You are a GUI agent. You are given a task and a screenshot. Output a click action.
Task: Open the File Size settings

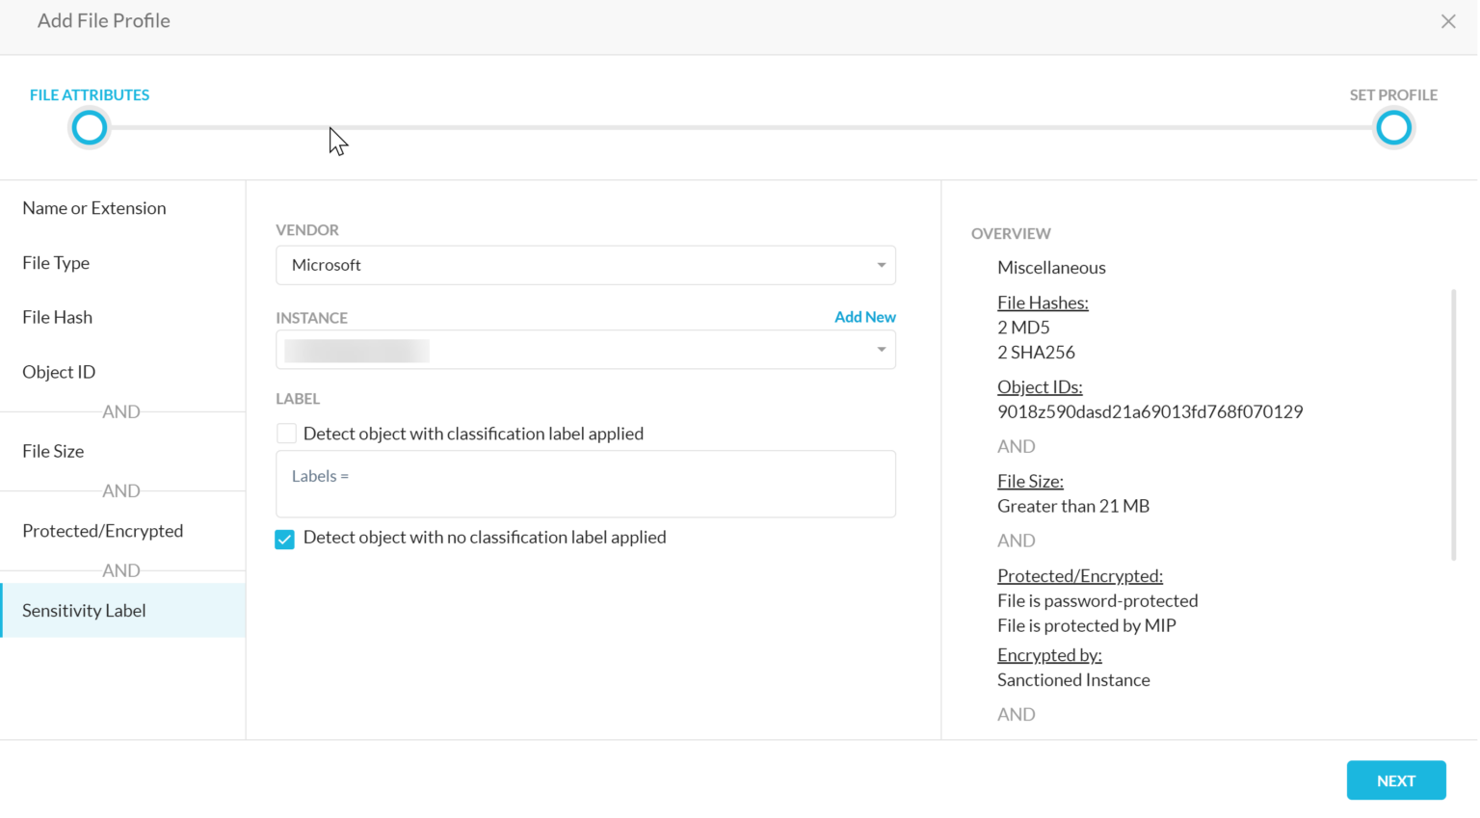click(53, 451)
